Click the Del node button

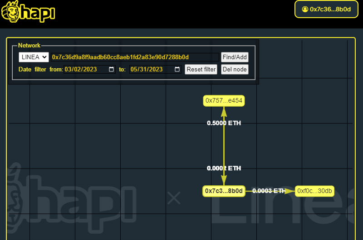[x=235, y=70]
